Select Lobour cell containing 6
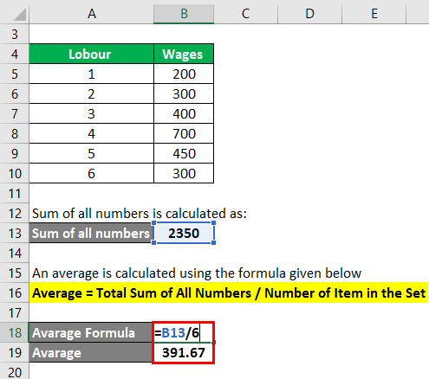The image size is (429, 379). tap(91, 173)
